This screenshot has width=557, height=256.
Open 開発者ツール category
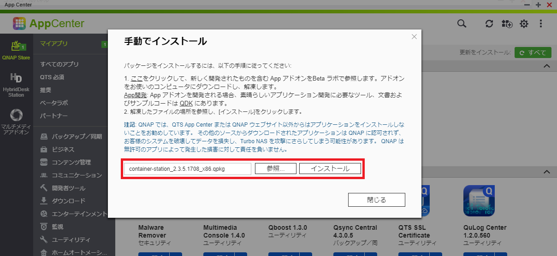tap(63, 188)
